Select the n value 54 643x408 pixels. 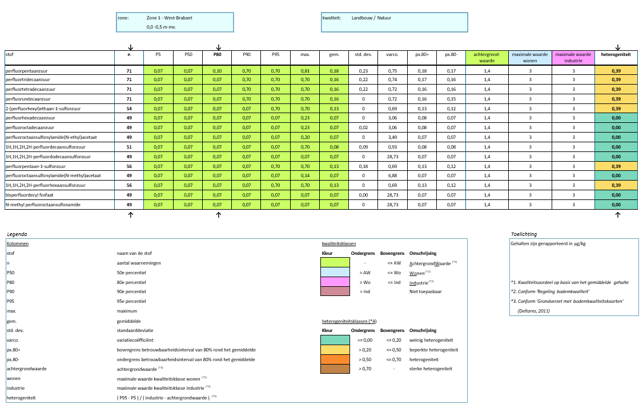129,109
